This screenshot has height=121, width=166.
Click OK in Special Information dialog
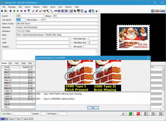coord(93,107)
